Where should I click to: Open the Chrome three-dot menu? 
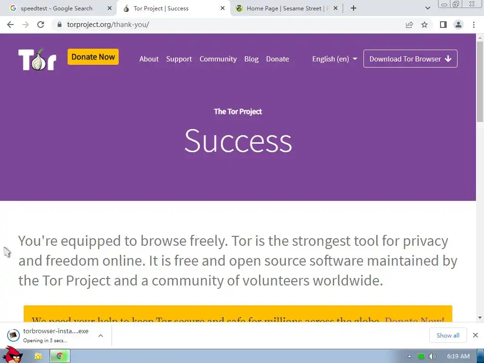(474, 25)
